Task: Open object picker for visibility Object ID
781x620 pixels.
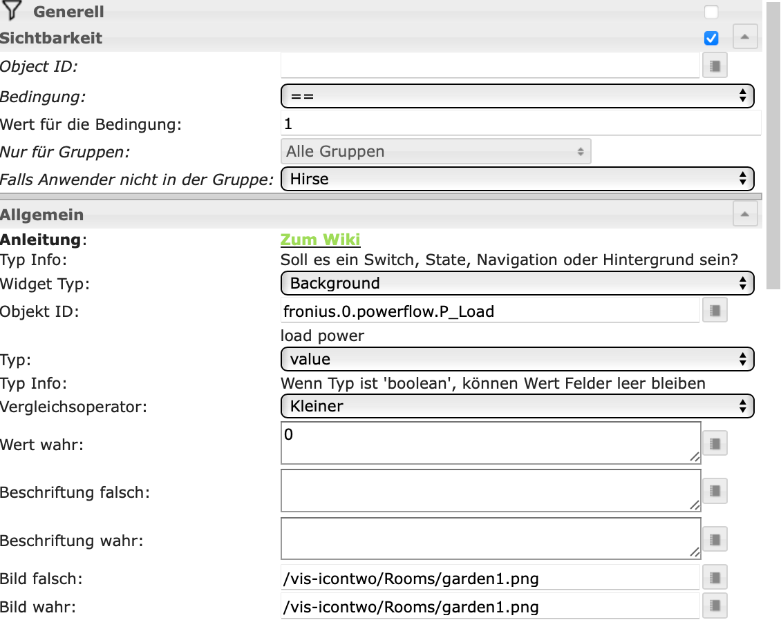Action: 715,66
